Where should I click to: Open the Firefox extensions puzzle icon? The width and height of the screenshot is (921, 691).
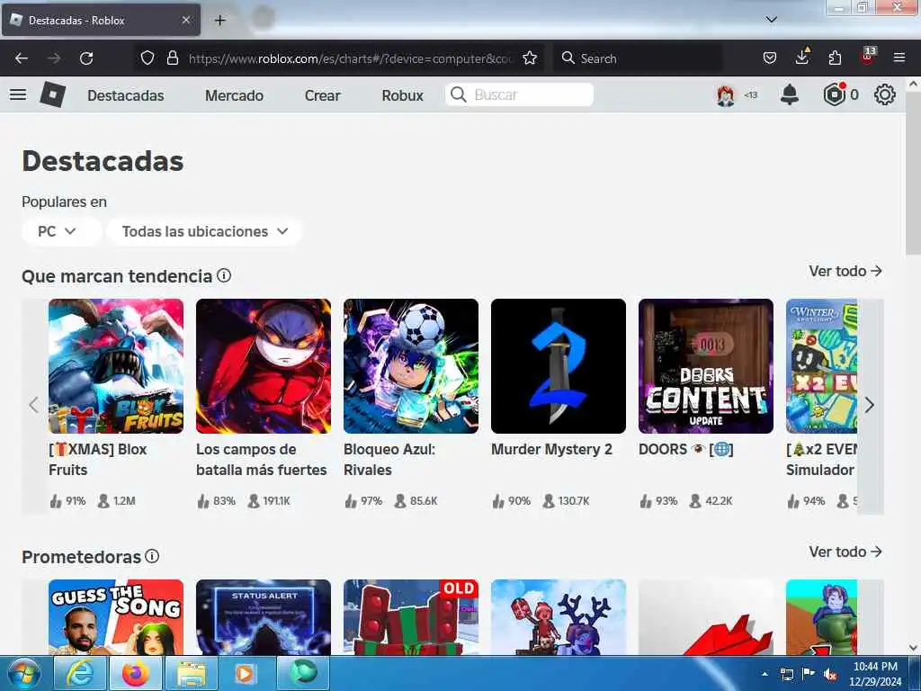click(x=835, y=58)
